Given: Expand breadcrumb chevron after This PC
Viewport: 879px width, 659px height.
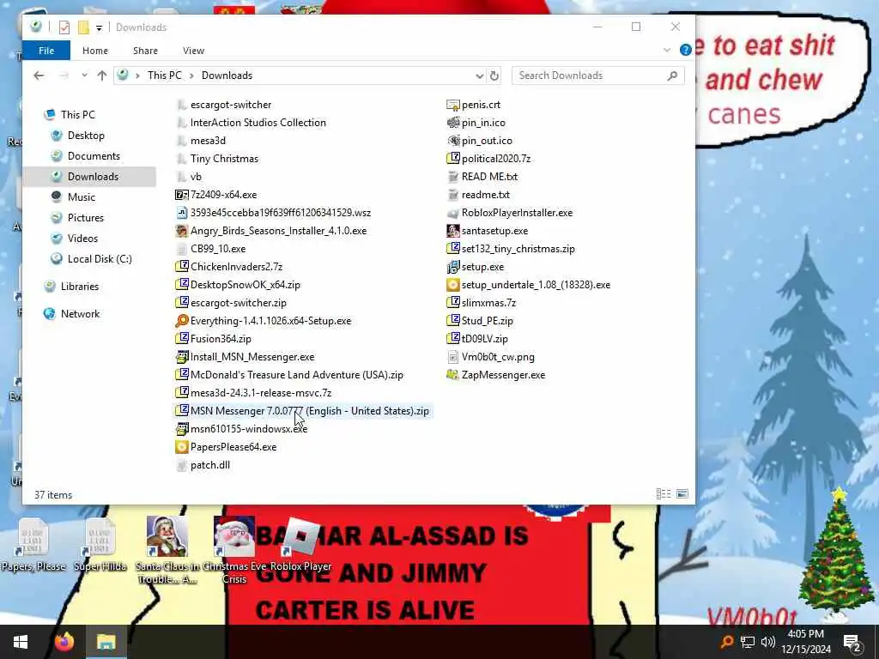Looking at the screenshot, I should (x=191, y=76).
